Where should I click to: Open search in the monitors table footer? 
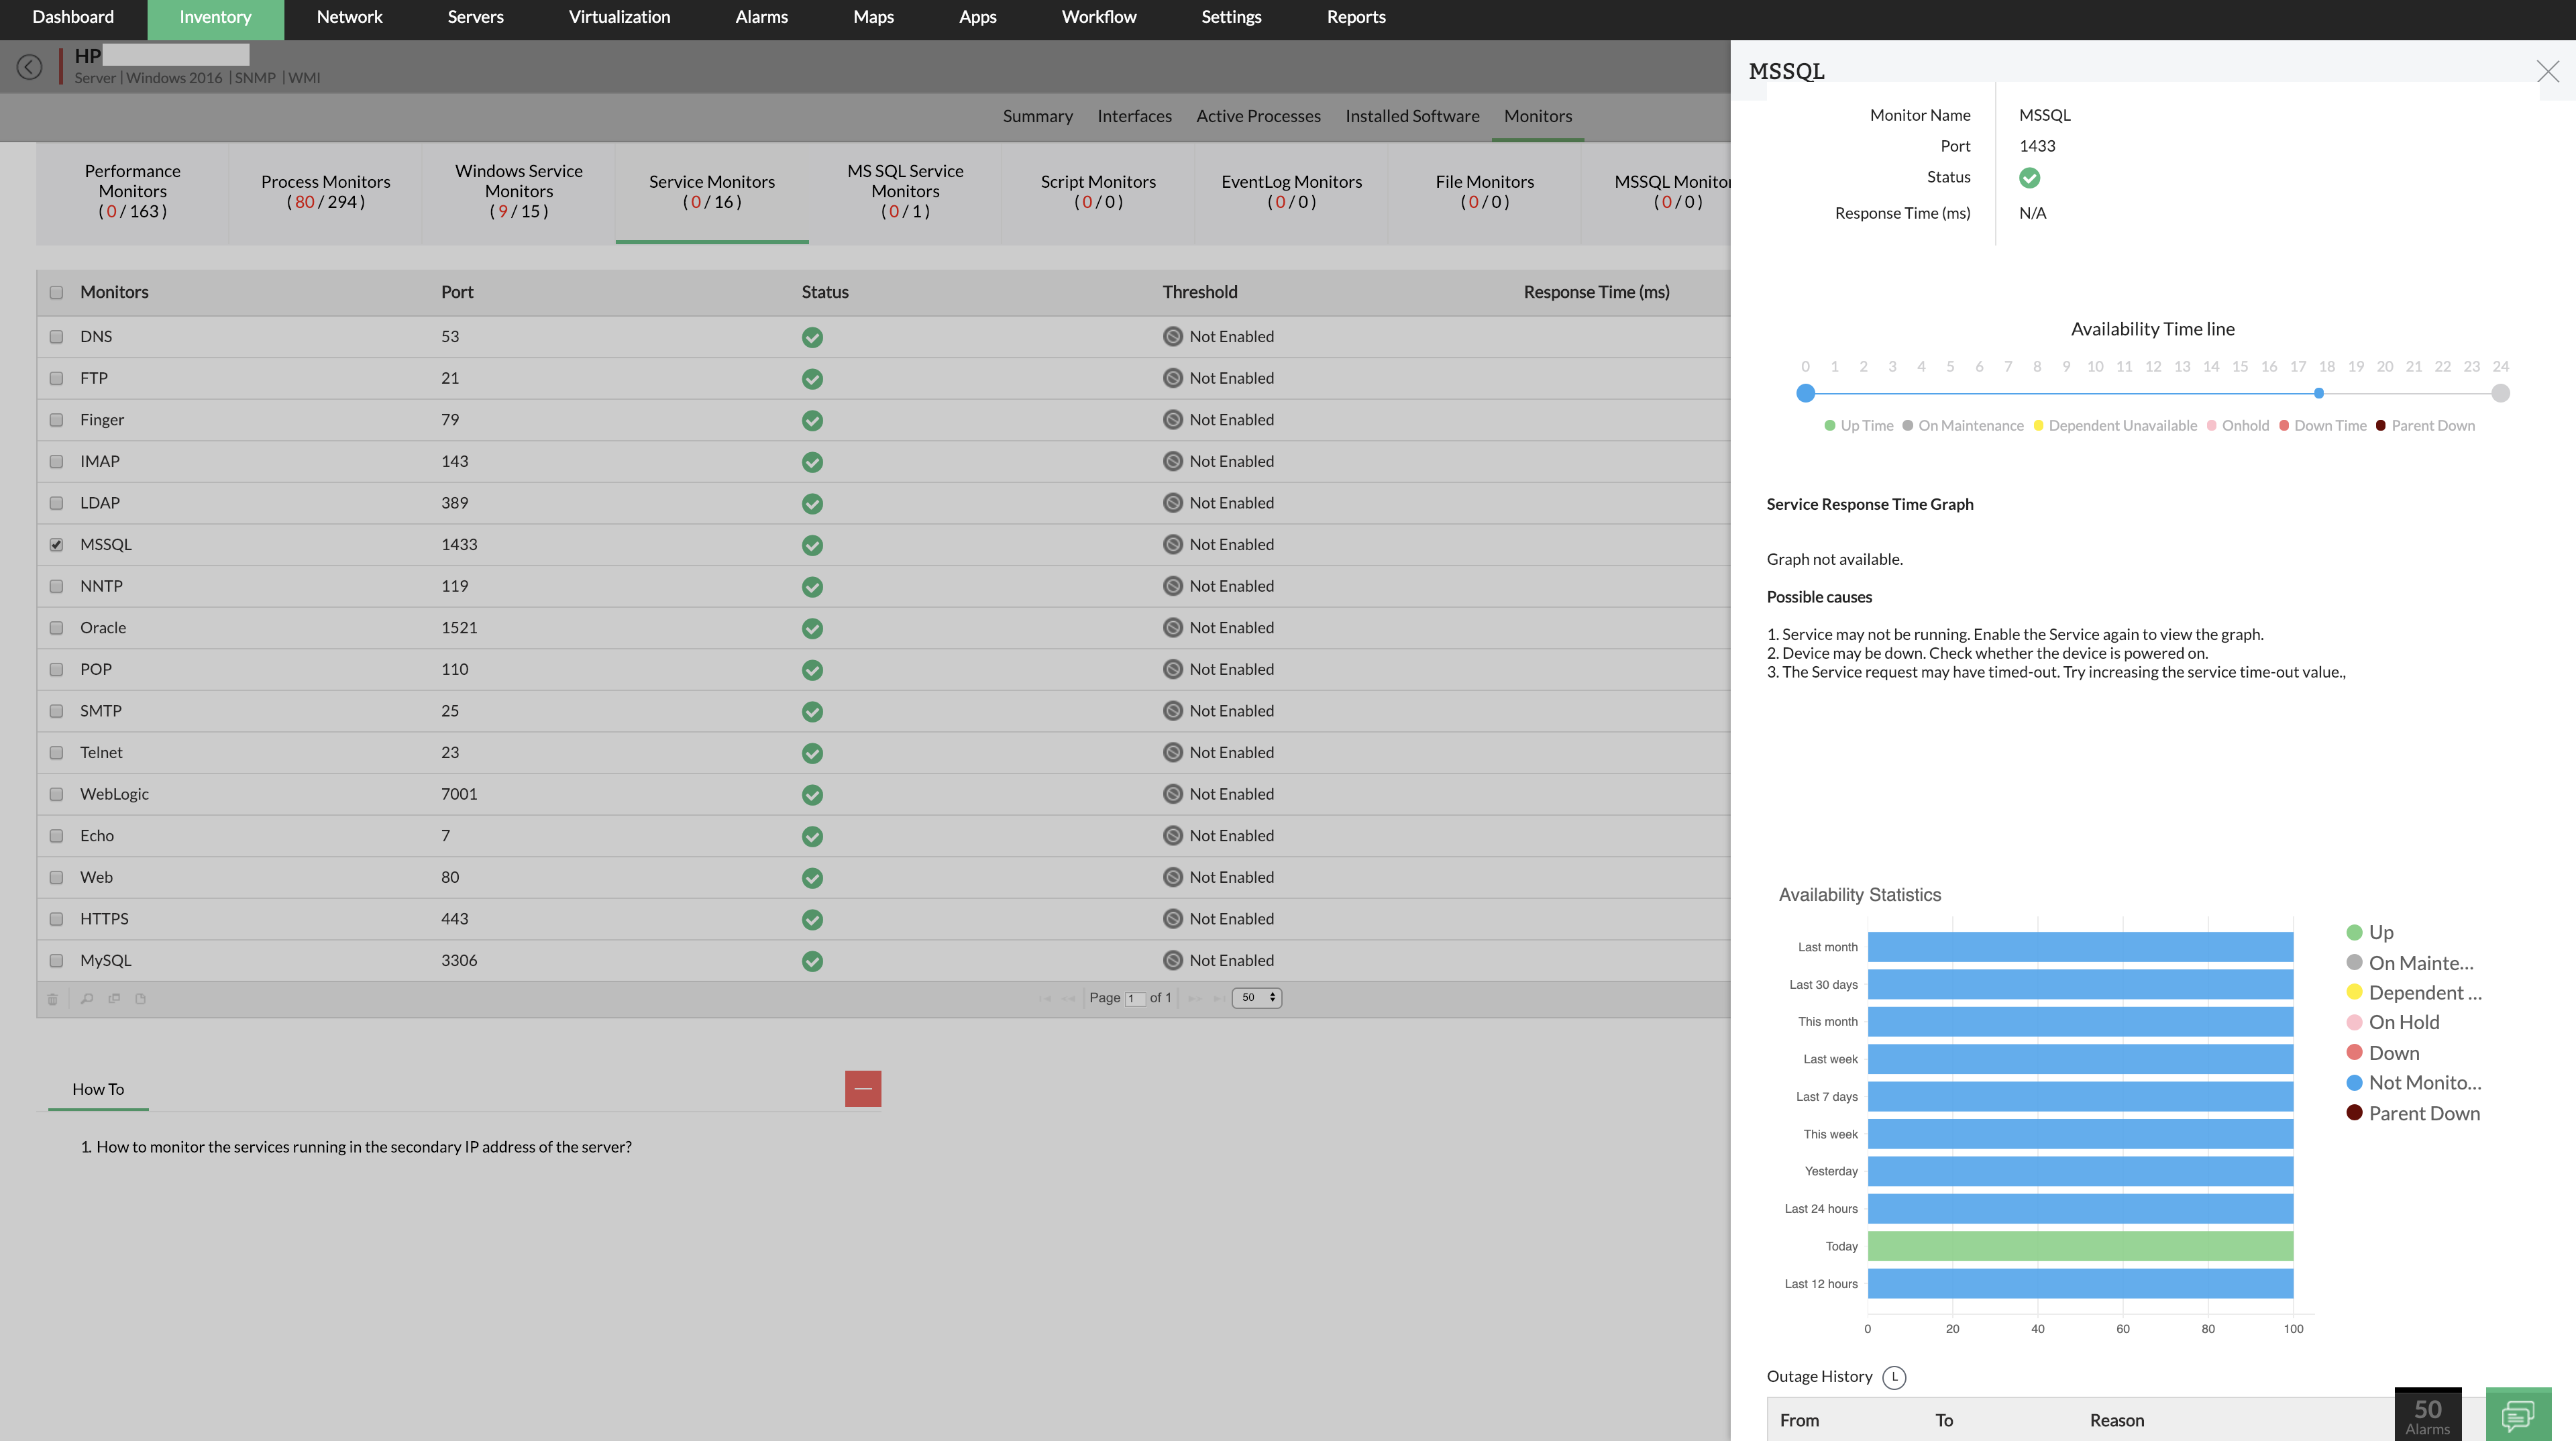87,998
